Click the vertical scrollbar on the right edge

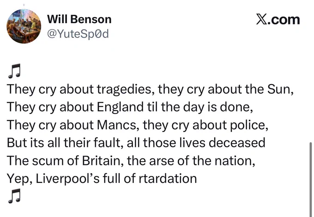[311, 179]
